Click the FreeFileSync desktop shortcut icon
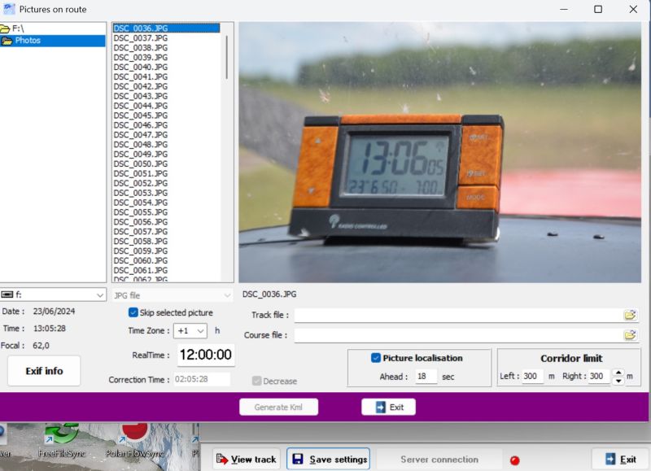Viewport: 651px width, 471px height. tap(61, 435)
